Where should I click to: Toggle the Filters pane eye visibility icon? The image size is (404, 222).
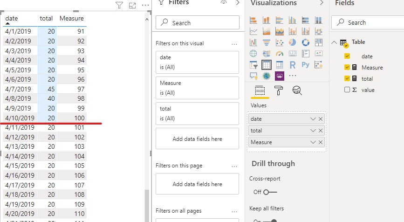224,2
